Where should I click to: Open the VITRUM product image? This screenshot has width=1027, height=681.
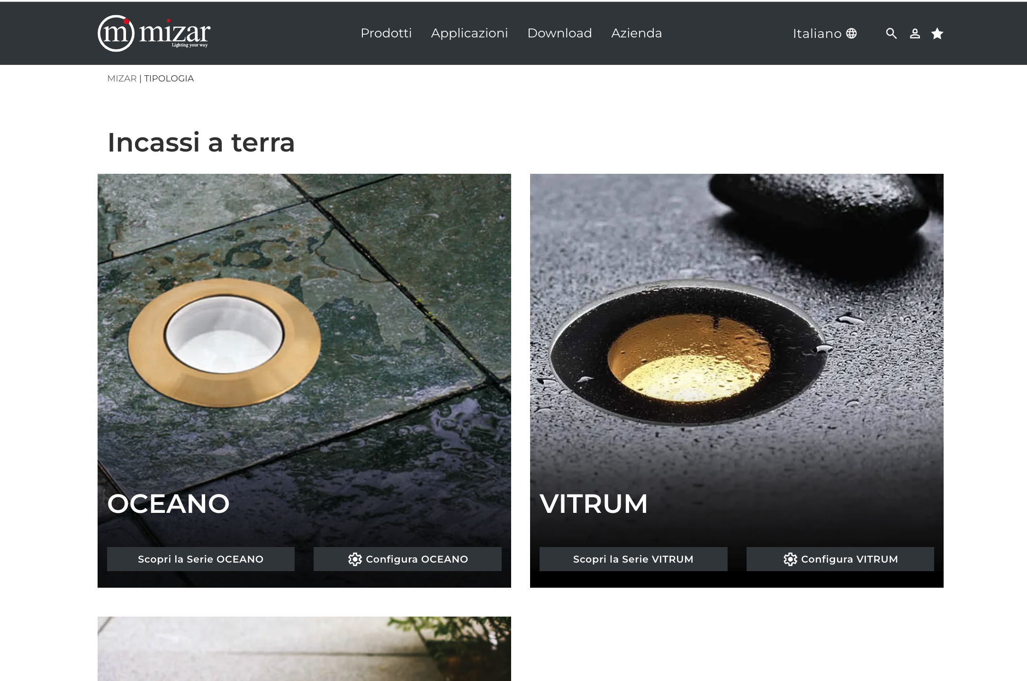(x=737, y=332)
